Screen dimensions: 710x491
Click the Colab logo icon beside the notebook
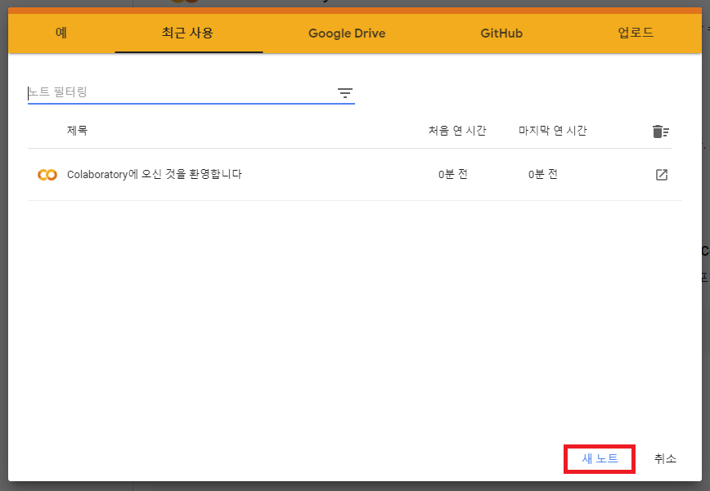point(47,175)
